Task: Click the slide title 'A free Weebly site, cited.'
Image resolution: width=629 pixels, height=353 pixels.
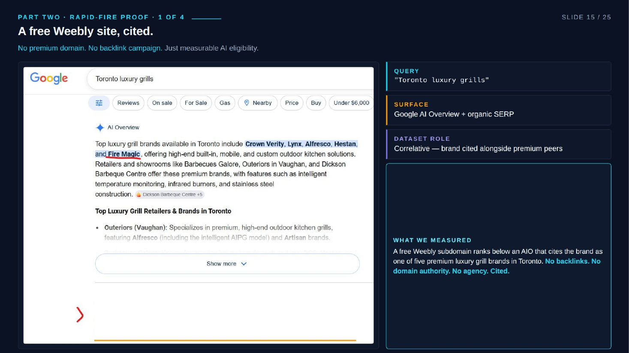Action: click(86, 31)
